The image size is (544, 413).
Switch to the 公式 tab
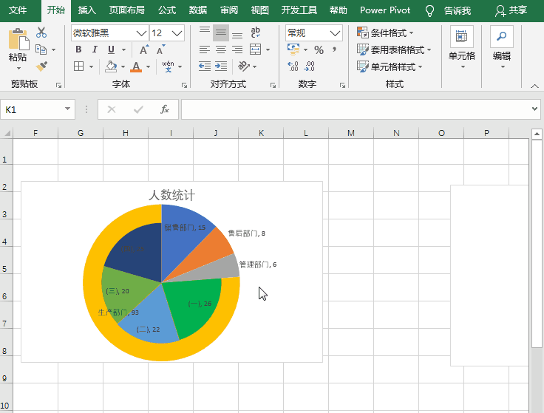click(167, 10)
